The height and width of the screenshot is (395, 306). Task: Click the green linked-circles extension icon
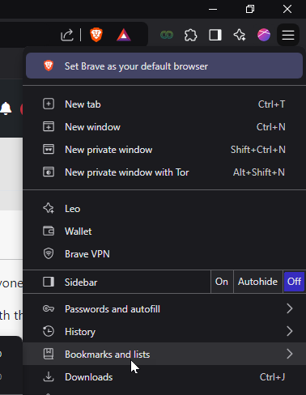(167, 35)
